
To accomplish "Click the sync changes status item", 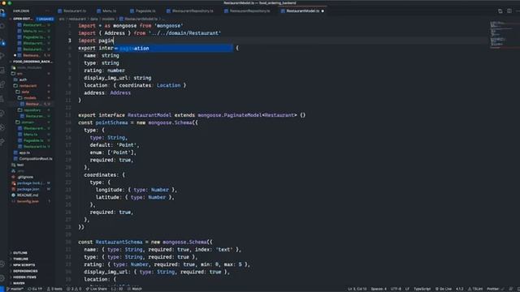I will 35,289.
